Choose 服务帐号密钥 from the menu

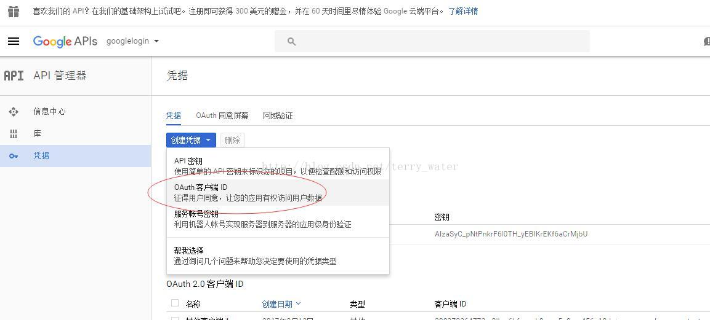click(278, 219)
